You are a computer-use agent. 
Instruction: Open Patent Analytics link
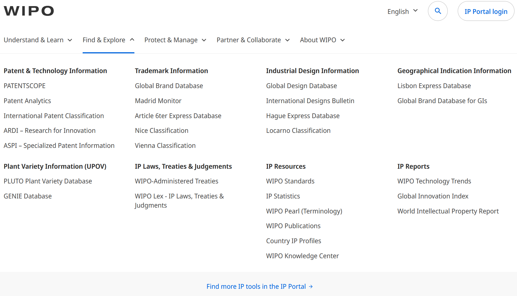pyautogui.click(x=27, y=101)
